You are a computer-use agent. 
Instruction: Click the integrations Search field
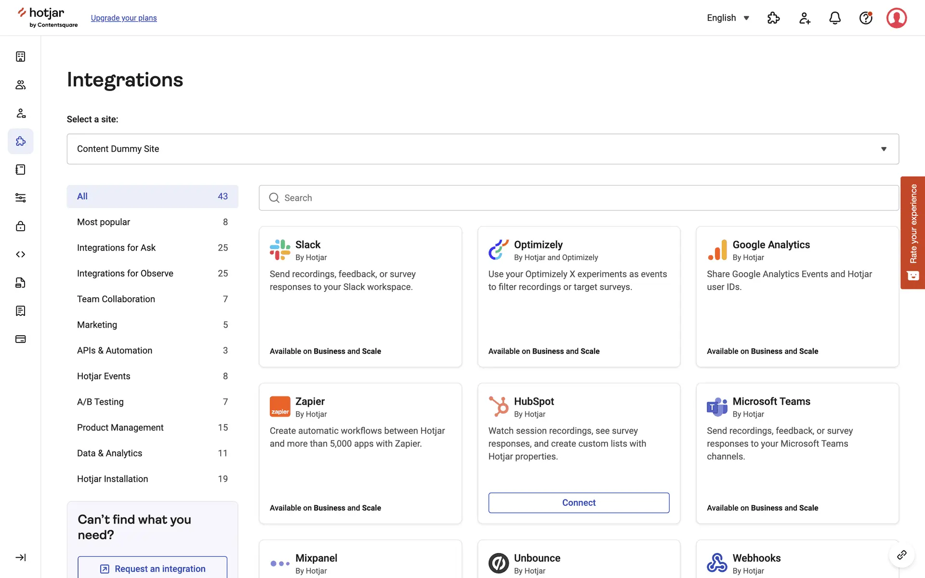pyautogui.click(x=579, y=198)
